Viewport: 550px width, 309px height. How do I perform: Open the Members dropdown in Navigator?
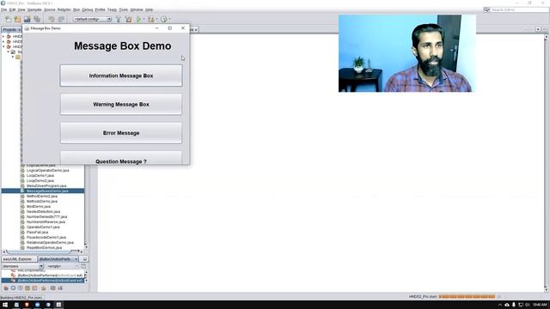[22, 266]
